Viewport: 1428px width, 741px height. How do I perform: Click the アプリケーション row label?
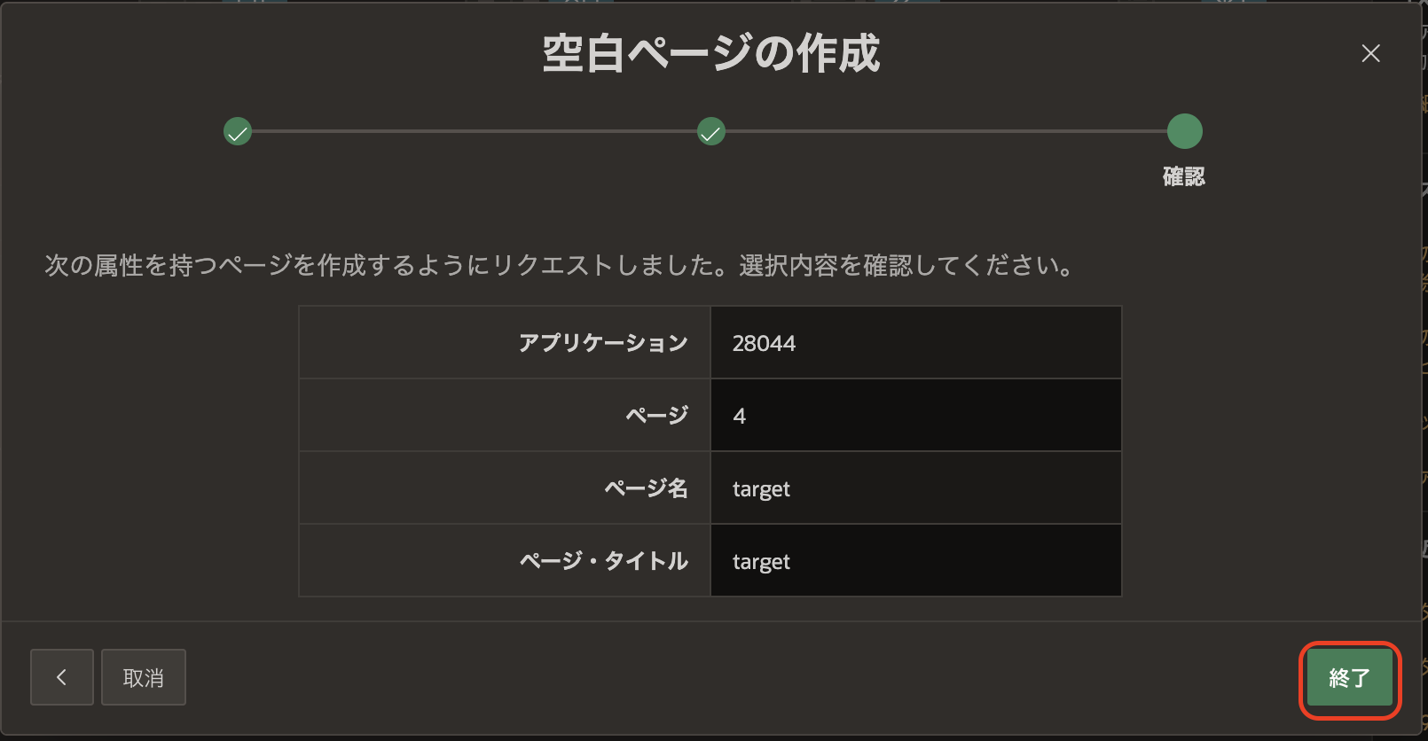coord(603,343)
